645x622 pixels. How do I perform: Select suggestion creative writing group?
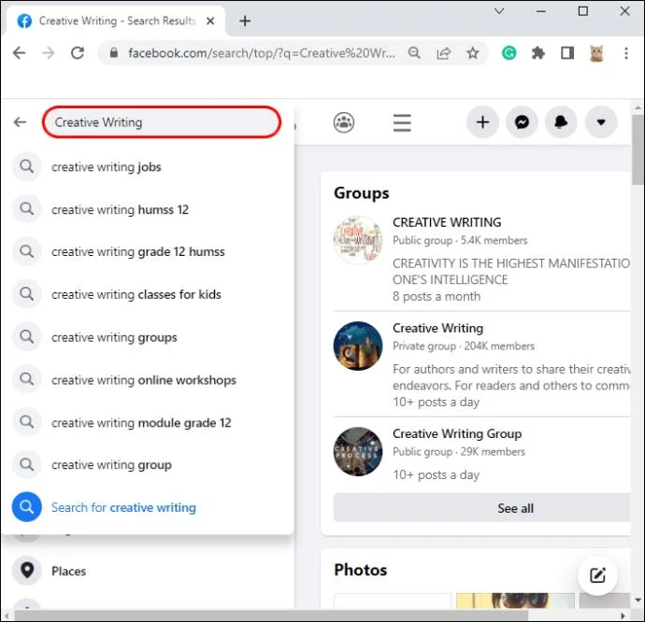click(148, 465)
